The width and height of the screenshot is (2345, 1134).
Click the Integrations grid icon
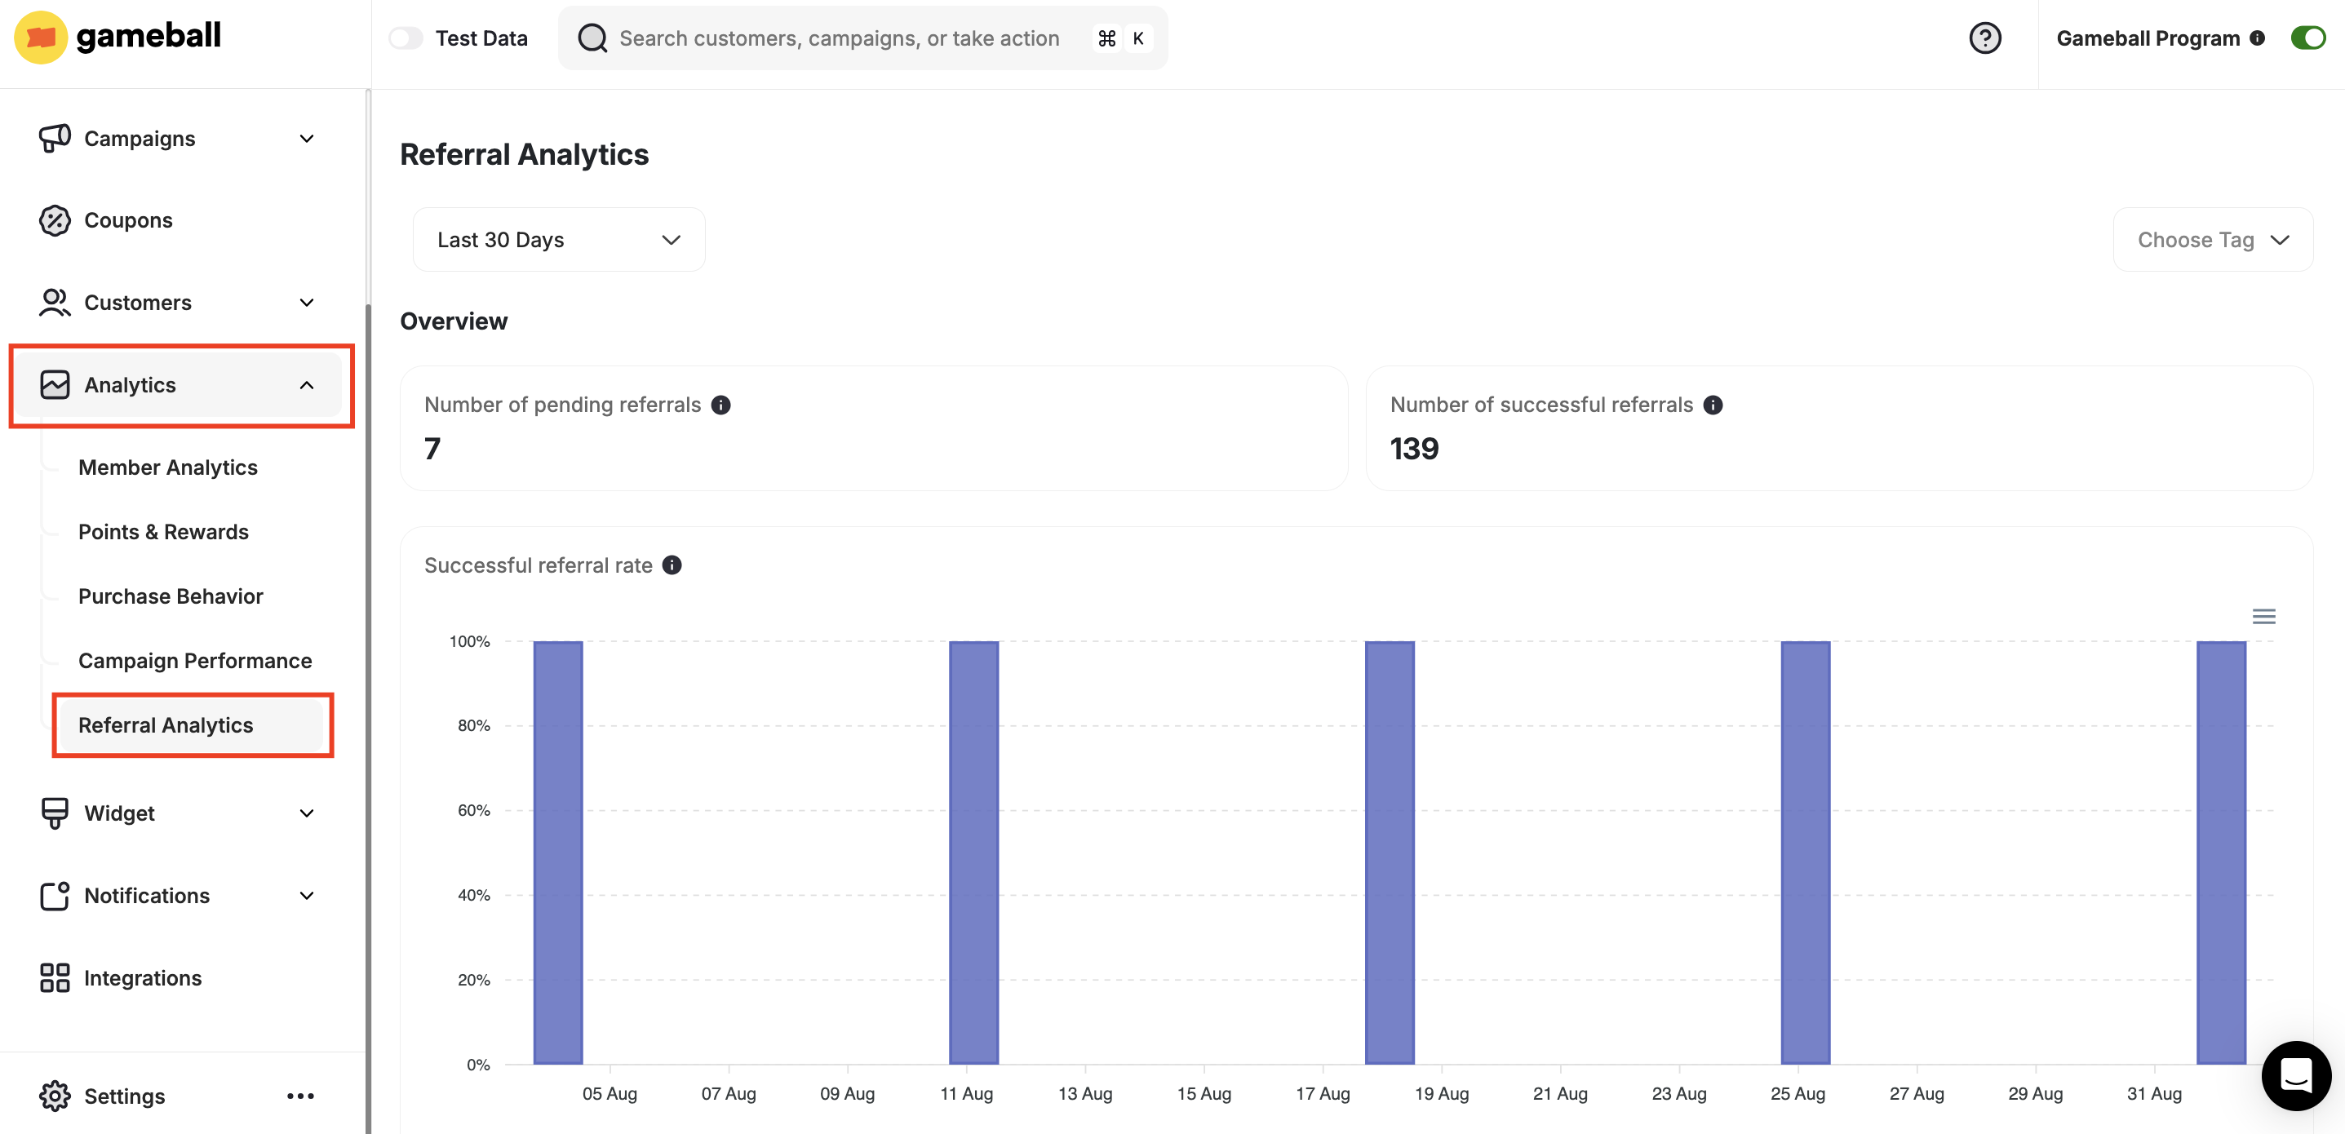(54, 977)
